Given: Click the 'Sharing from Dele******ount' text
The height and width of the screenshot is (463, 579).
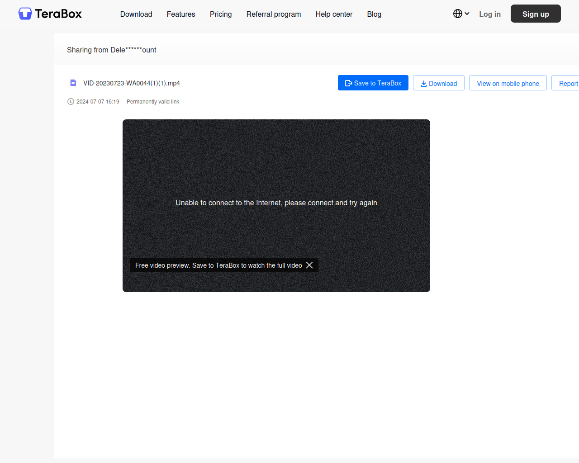Looking at the screenshot, I should [112, 50].
